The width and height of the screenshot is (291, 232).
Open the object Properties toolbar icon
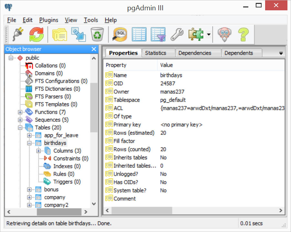[60, 35]
